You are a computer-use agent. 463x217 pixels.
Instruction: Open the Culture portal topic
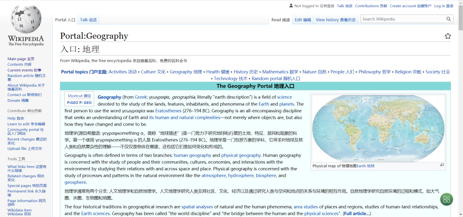153,72
